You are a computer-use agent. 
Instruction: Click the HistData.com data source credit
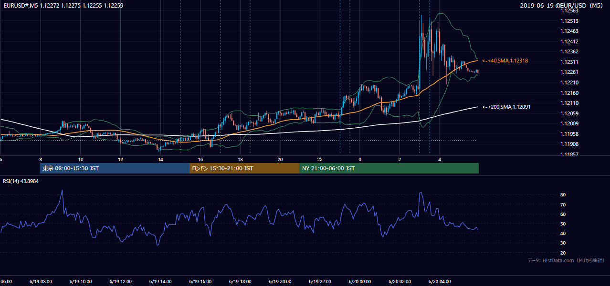pyautogui.click(x=566, y=260)
